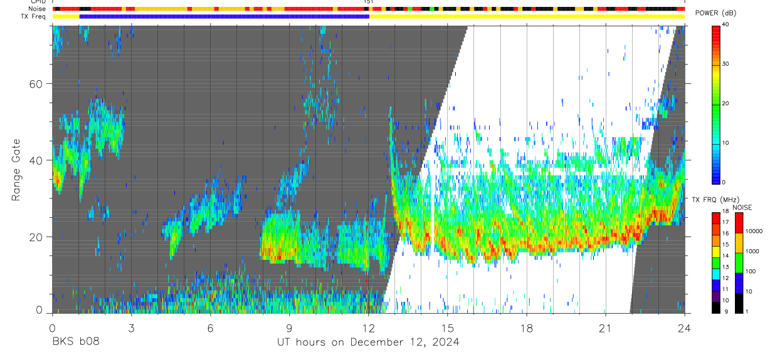Click the "UT hours on December 12, 2024" label
This screenshot has height=355, width=770.
(x=368, y=342)
